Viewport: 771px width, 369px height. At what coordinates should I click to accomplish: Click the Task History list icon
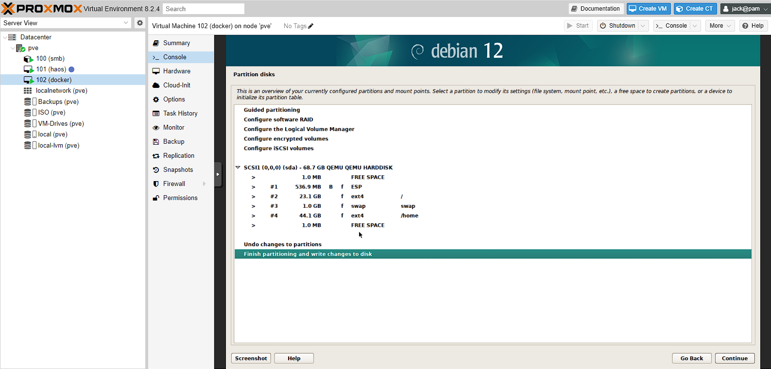click(156, 114)
